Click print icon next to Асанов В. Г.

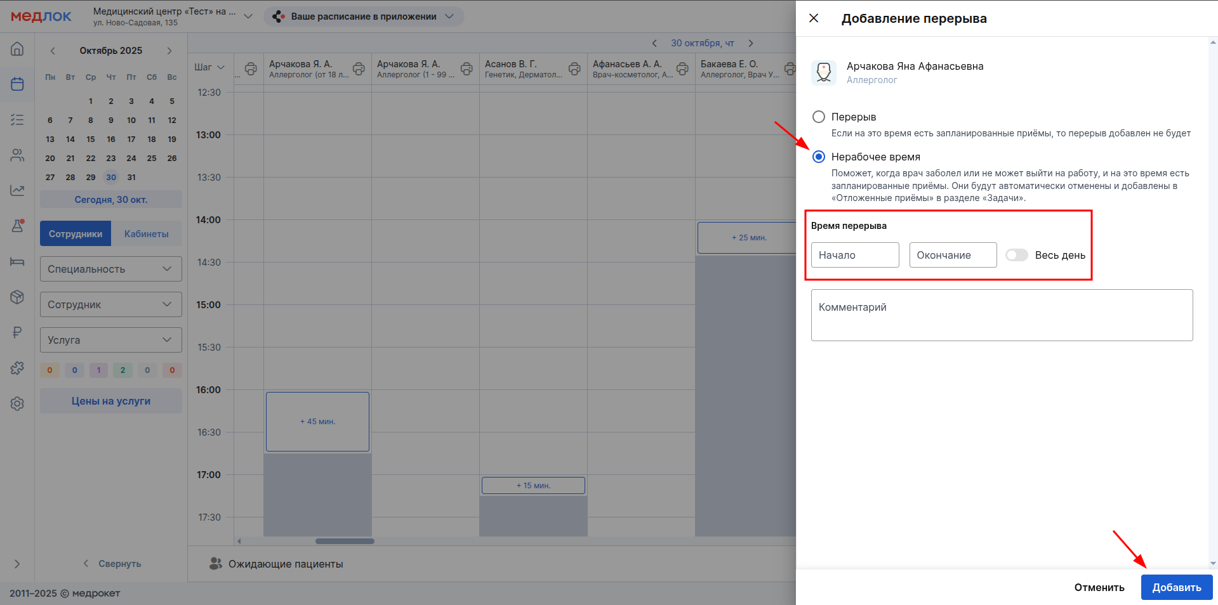point(574,68)
